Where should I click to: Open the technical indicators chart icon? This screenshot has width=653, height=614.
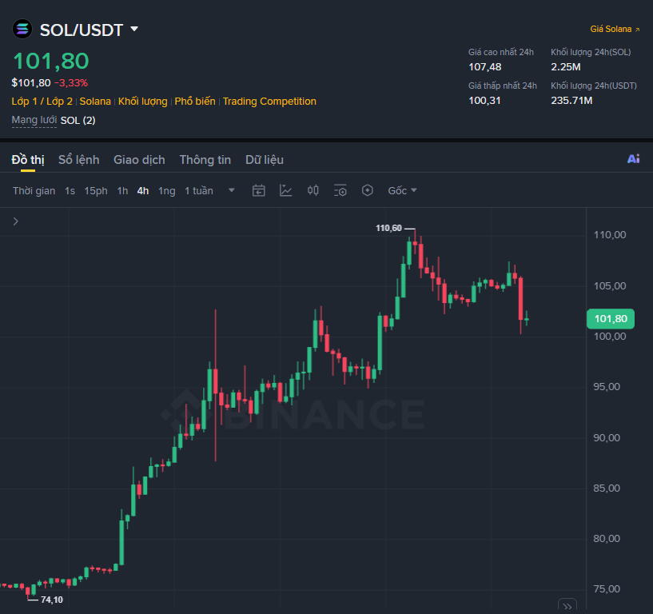(x=285, y=190)
